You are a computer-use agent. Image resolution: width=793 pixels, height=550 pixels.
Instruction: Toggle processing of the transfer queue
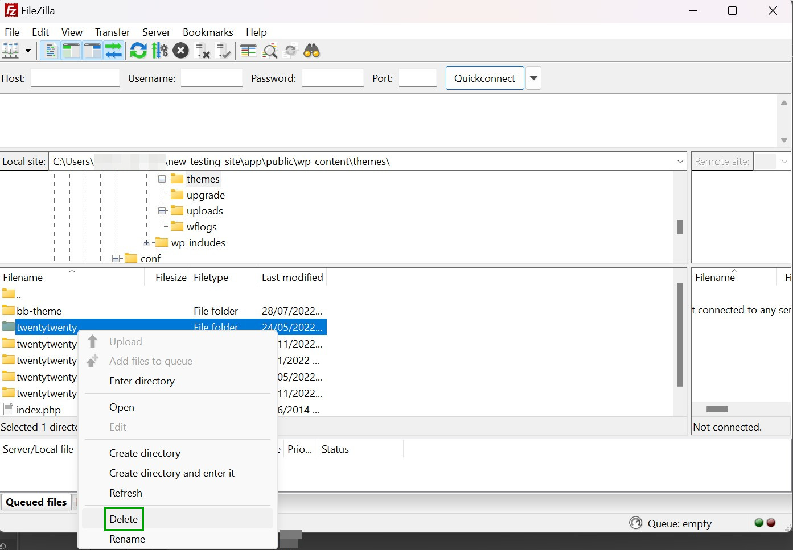coord(160,51)
